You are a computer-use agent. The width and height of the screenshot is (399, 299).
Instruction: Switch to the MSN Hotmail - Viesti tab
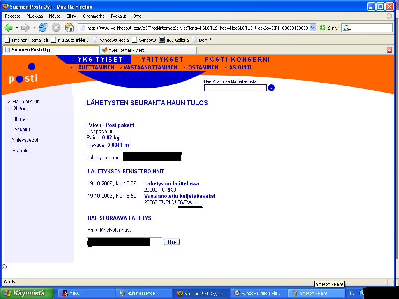148,50
